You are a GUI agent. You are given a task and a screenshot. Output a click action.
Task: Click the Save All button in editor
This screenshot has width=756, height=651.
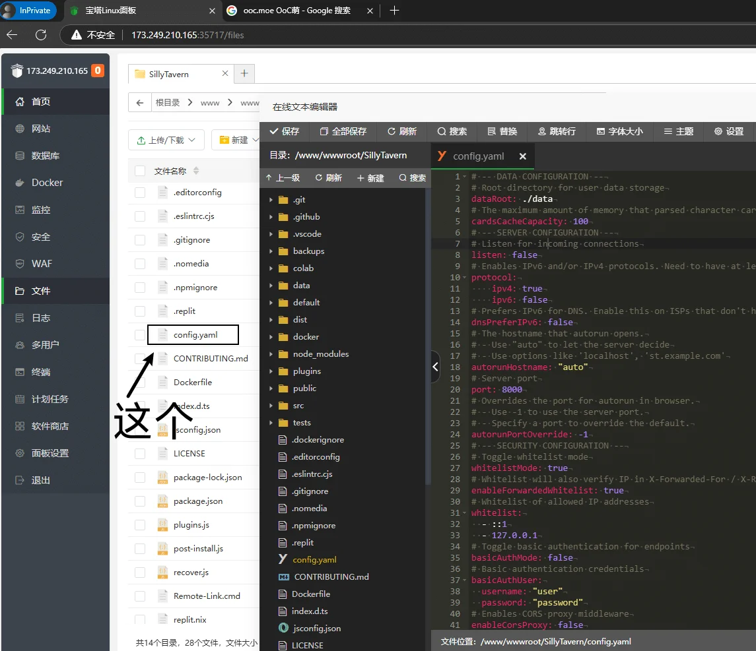click(x=343, y=131)
